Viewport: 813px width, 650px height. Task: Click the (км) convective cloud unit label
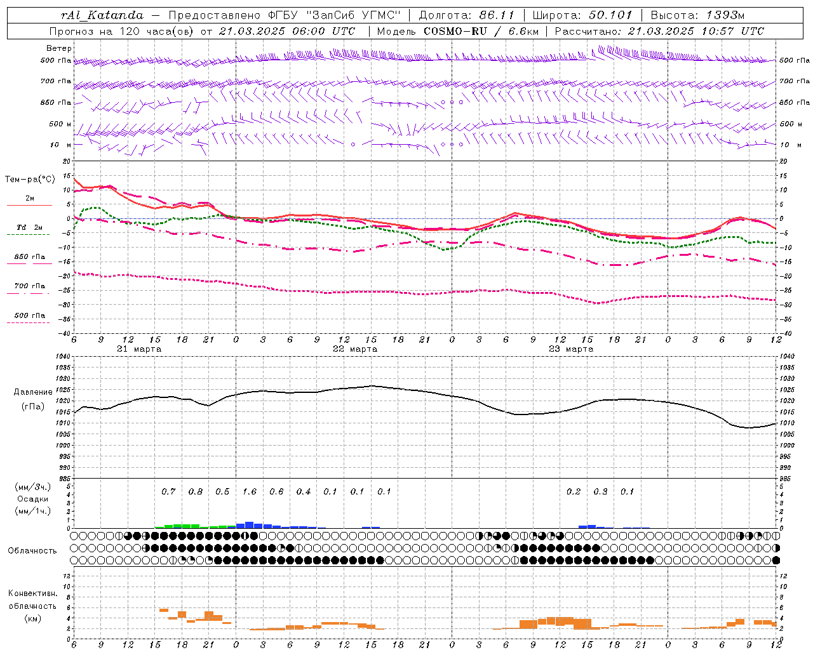tap(32, 618)
